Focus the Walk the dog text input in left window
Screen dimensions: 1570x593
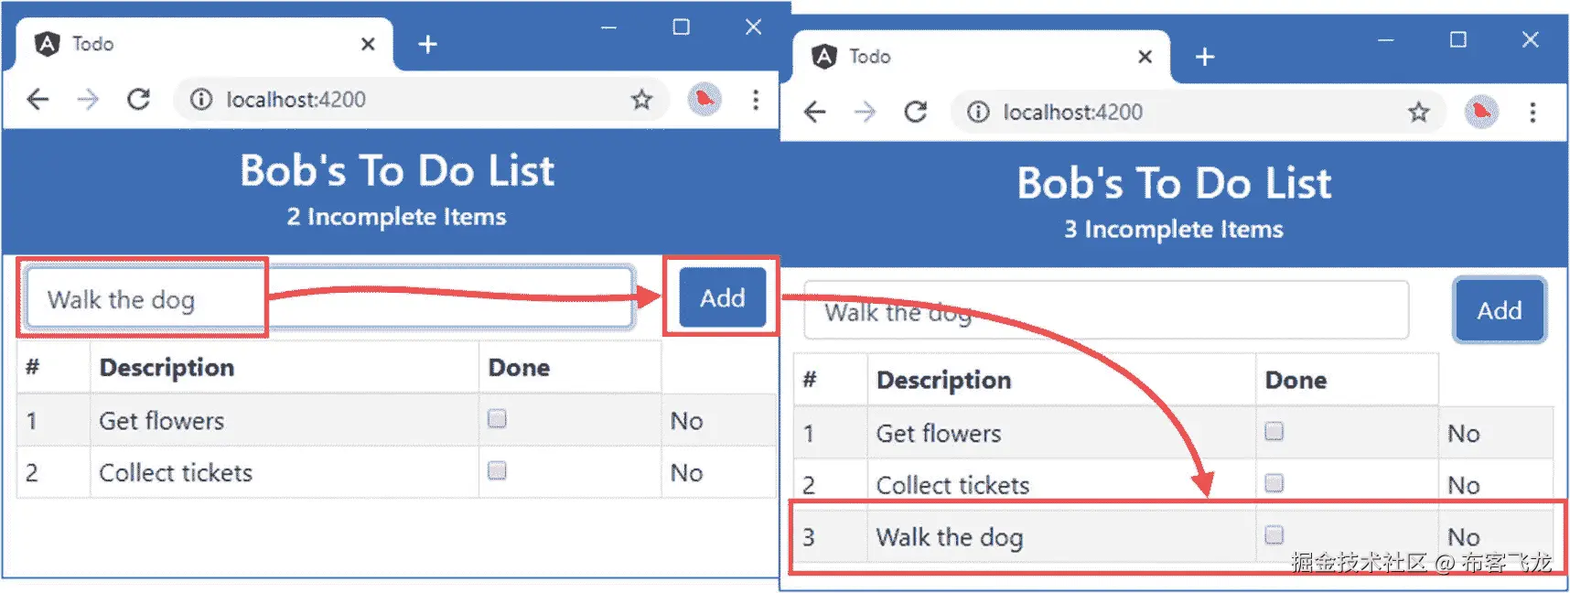click(330, 298)
